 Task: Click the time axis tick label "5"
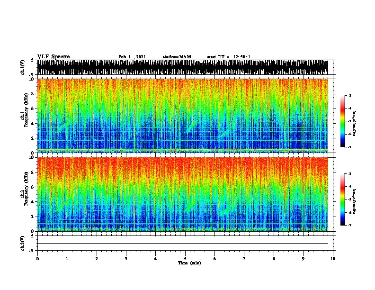pos(185,259)
